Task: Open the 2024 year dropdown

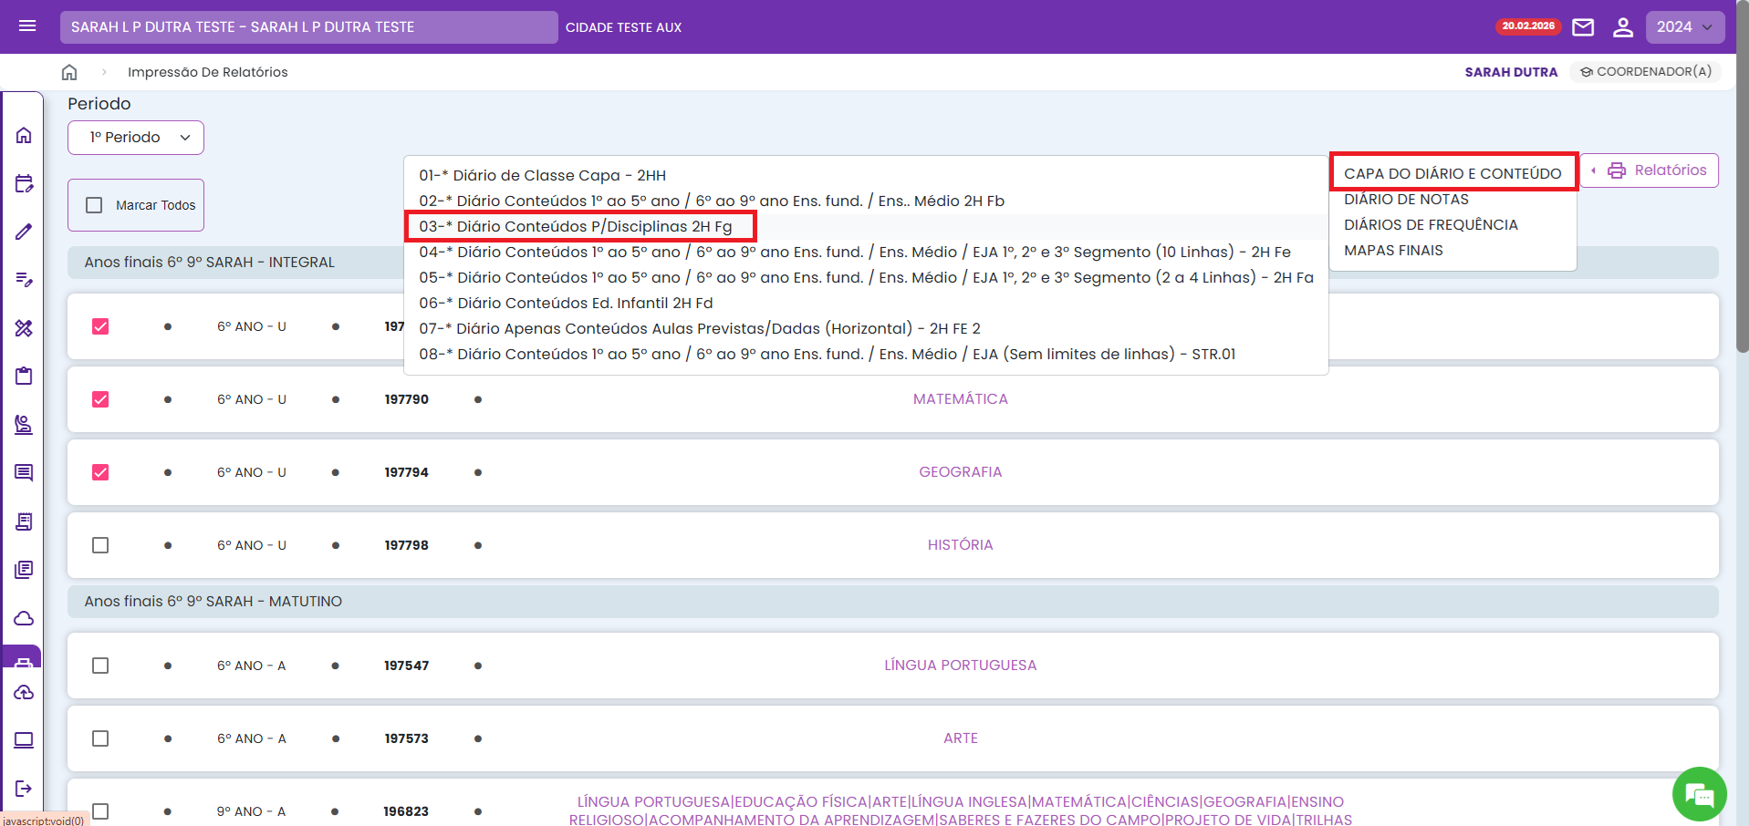Action: coord(1684,27)
